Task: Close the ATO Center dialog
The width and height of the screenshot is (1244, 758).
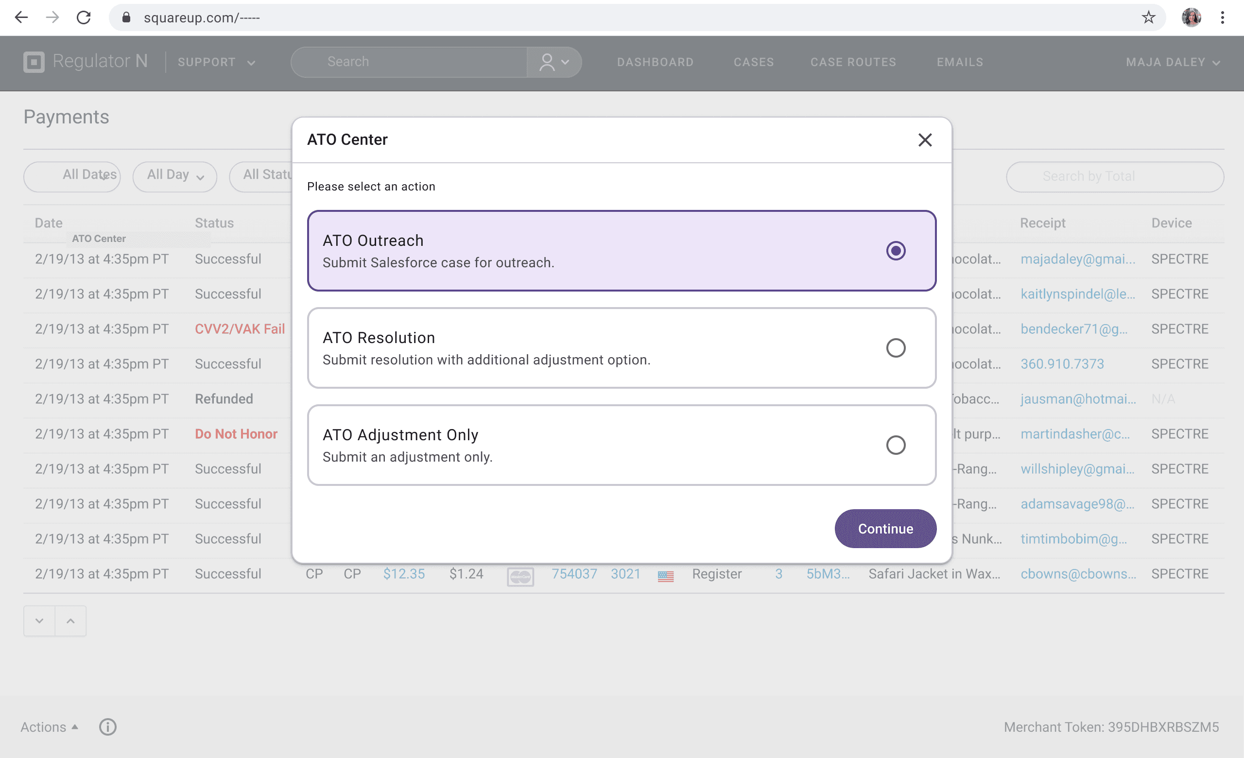Action: click(924, 140)
